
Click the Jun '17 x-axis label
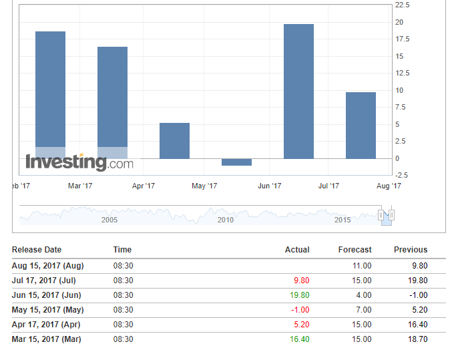tap(270, 186)
